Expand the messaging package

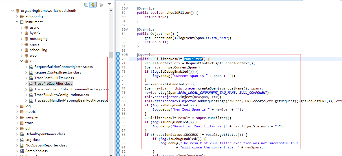21,39
